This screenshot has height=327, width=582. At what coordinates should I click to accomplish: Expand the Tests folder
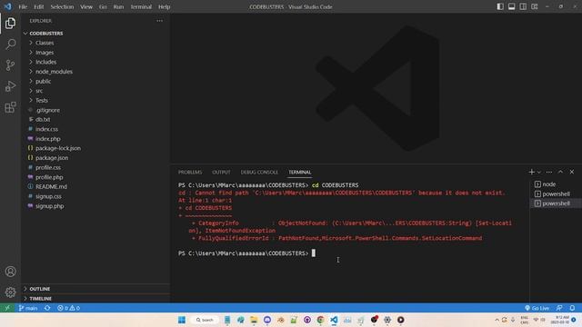pos(95,101)
